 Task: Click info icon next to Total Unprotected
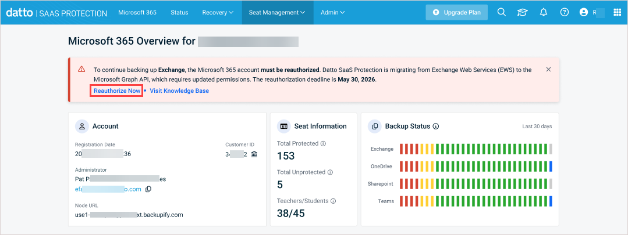coord(330,172)
